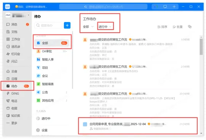
Task: Click the plus icon in the title bar
Action: click(x=174, y=6)
